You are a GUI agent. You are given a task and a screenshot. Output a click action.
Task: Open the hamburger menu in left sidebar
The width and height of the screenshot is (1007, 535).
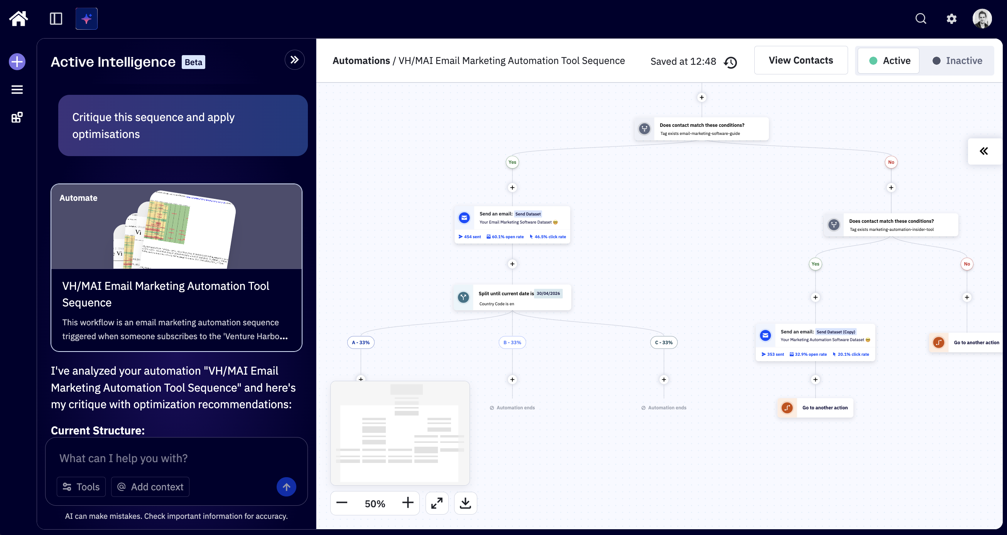(17, 89)
